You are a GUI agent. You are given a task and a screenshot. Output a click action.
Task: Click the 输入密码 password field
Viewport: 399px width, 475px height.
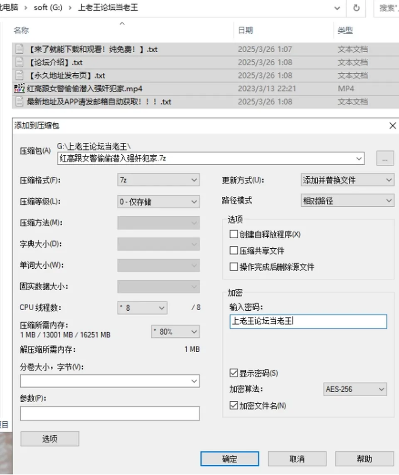tap(308, 321)
